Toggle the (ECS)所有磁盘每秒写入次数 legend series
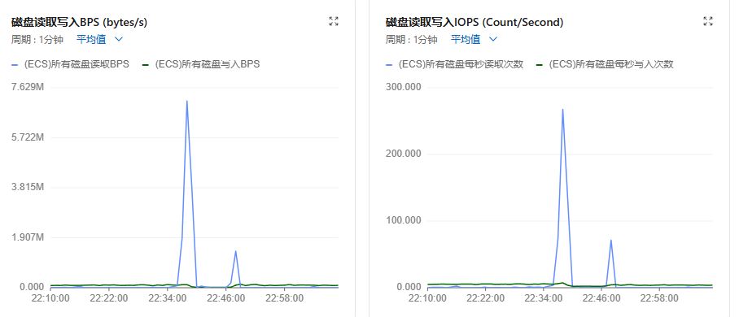The width and height of the screenshot is (739, 317). point(606,64)
